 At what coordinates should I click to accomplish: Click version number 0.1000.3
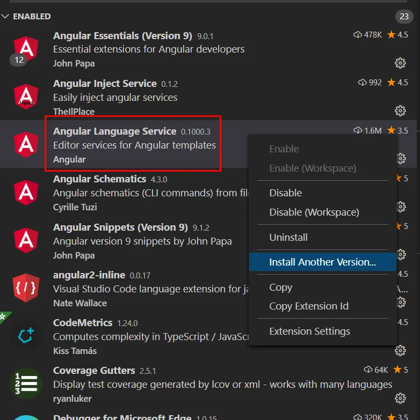click(196, 132)
